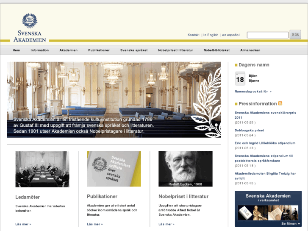Click Läs mer under Ledamöter
Image resolution: width=308 pixels, height=231 pixels.
(x=23, y=224)
